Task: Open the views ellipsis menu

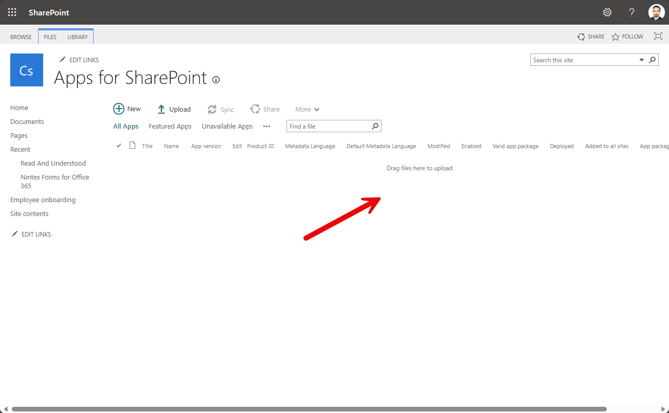Action: pos(266,126)
